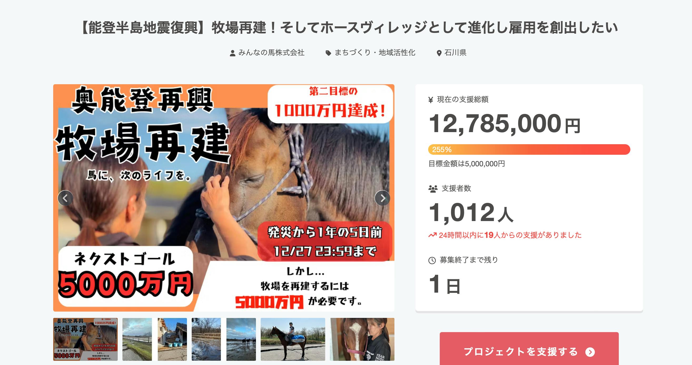Viewport: 692px width, 365px height.
Task: Click the 255% funding progress bar
Action: 529,149
